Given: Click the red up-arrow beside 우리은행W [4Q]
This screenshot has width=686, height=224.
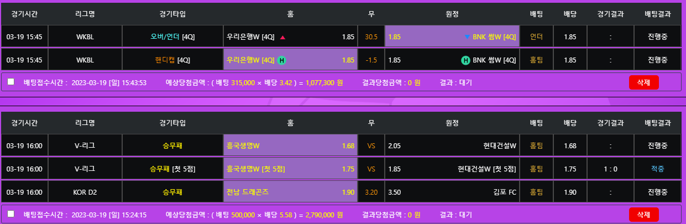Looking at the screenshot, I should [x=282, y=37].
